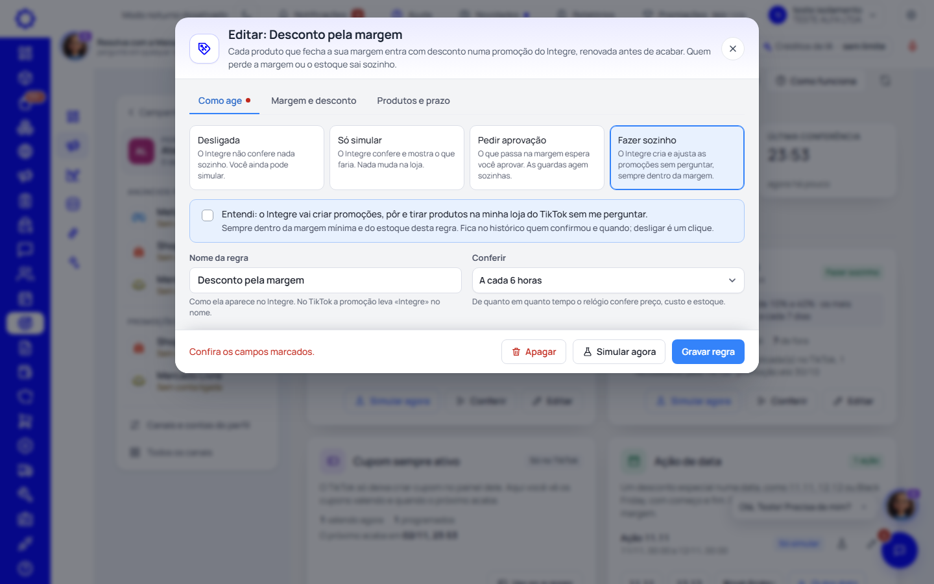Click the discount tag icon in dialog header

[204, 49]
